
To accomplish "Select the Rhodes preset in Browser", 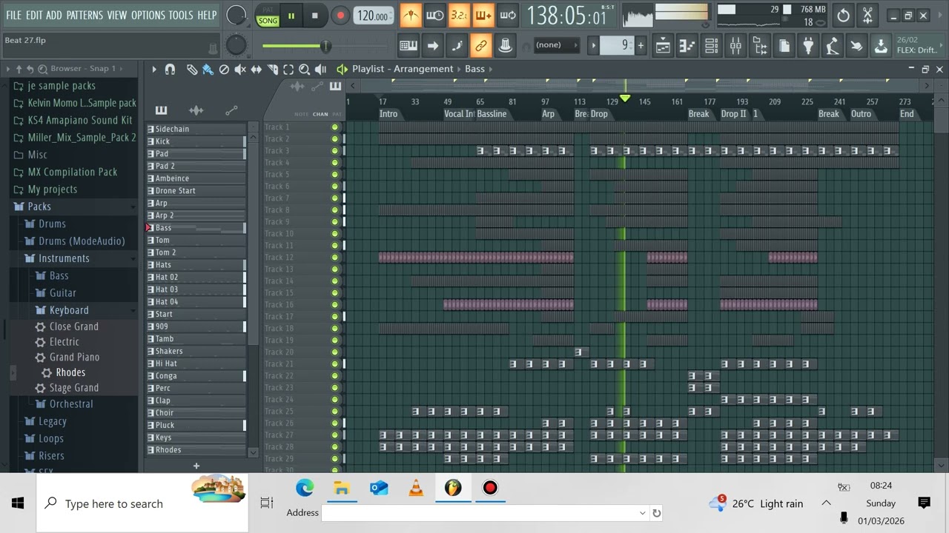I will tap(70, 372).
